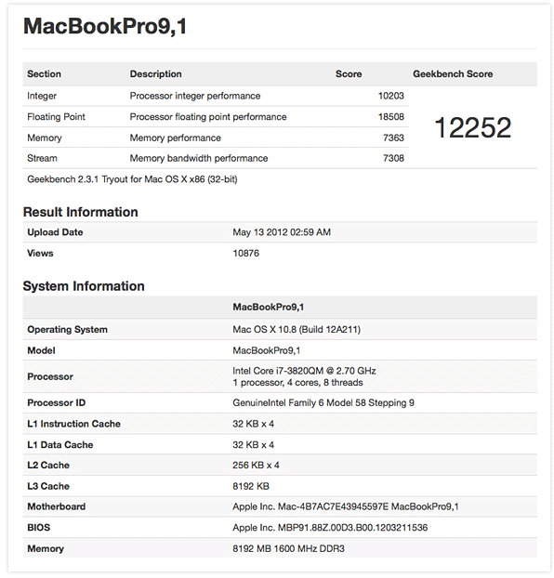Click the Operating System label
The height and width of the screenshot is (578, 554).
pos(67,330)
